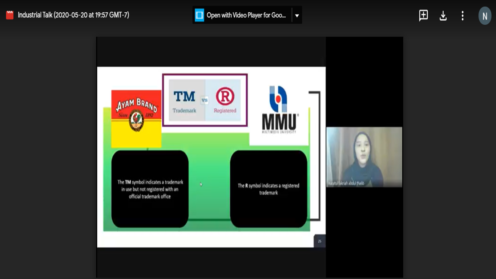Image resolution: width=496 pixels, height=279 pixels.
Task: Click the MMU Multimedia University logo
Action: (x=279, y=109)
